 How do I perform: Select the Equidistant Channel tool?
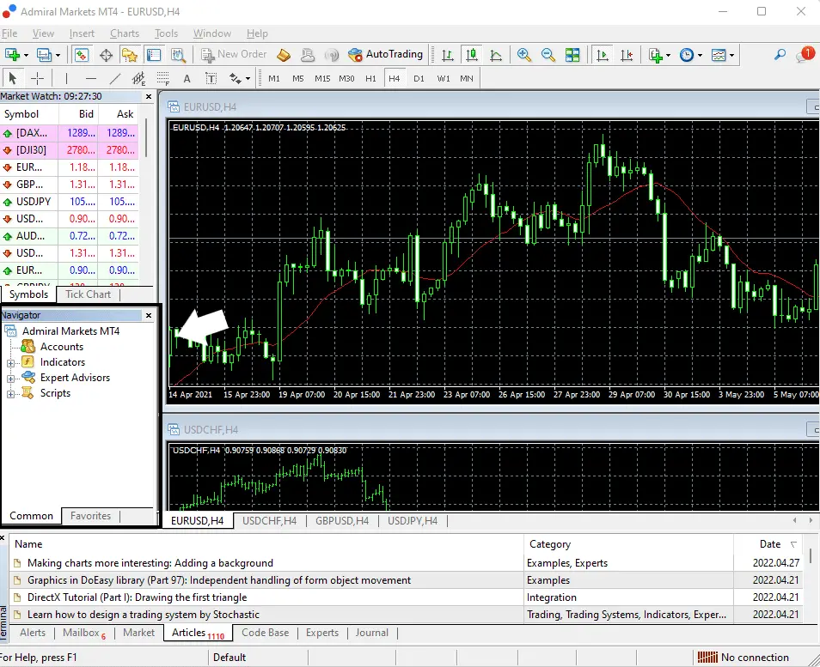pyautogui.click(x=138, y=78)
